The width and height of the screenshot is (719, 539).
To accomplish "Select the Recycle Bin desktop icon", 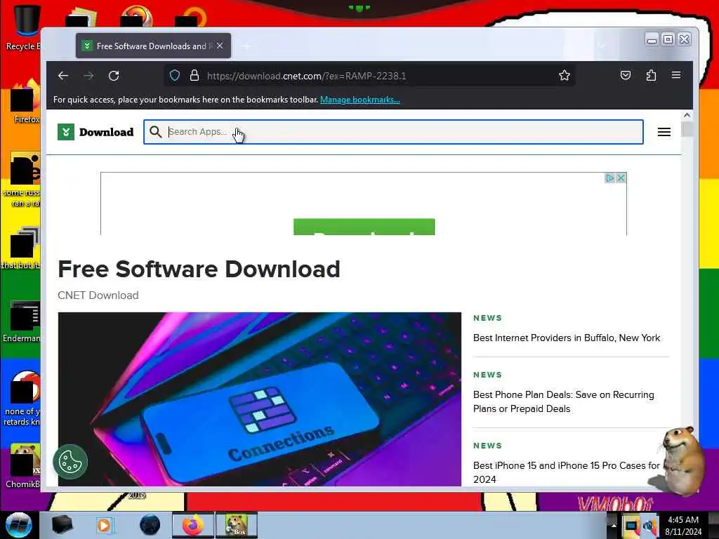I will 25,27.
